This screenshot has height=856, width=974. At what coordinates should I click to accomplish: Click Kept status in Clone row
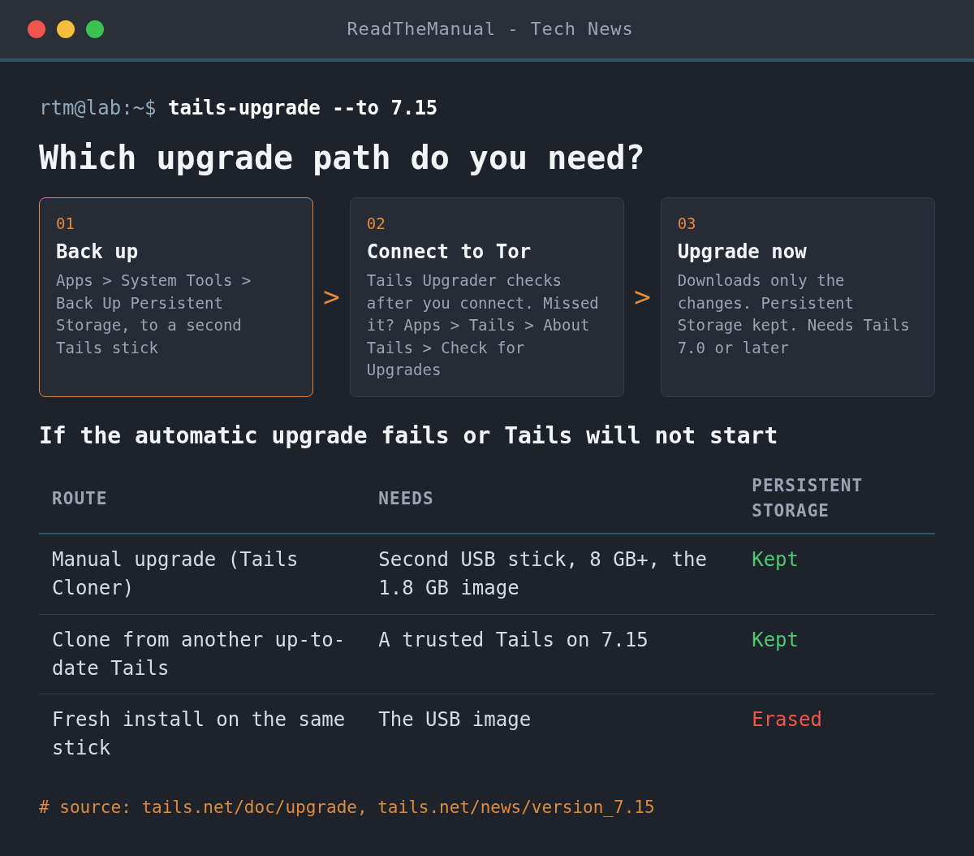[x=775, y=640]
